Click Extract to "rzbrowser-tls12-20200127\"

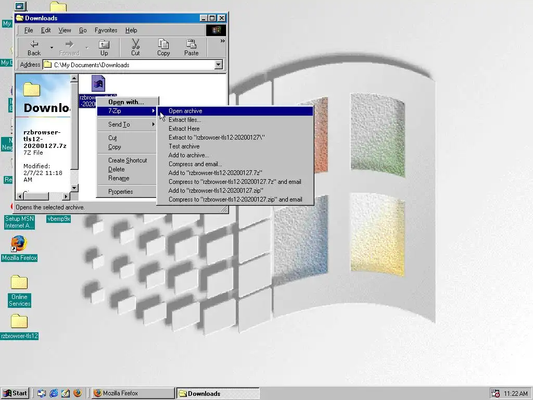coord(235,137)
